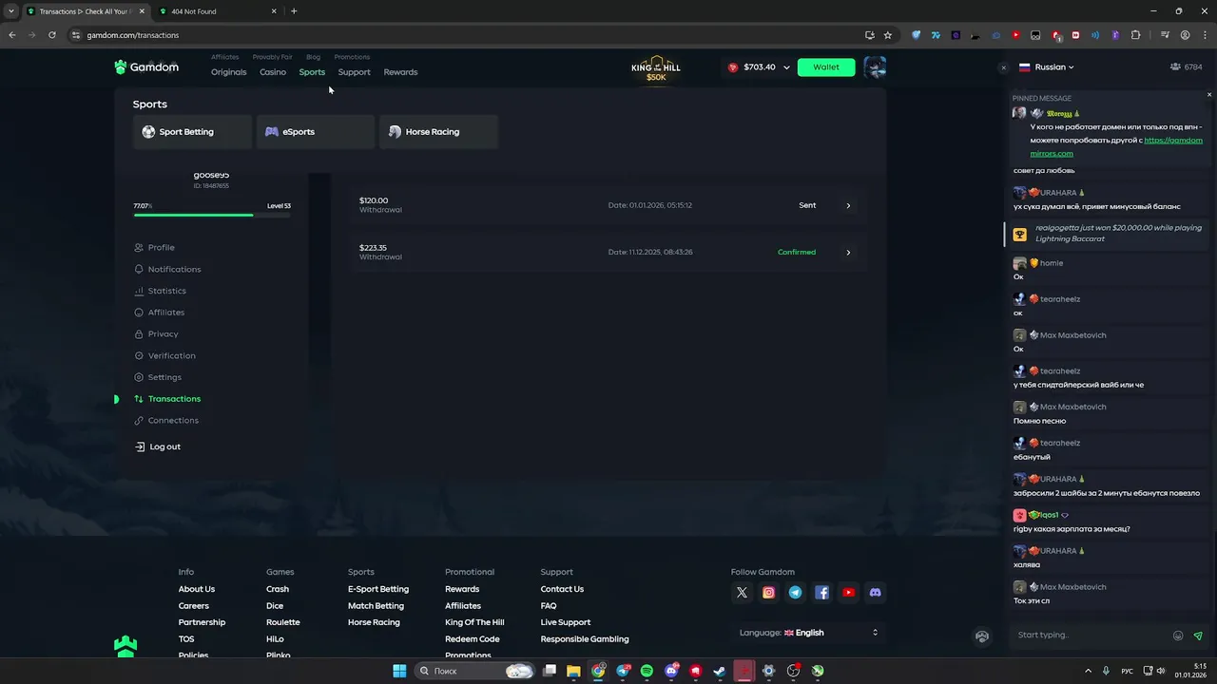1217x684 pixels.
Task: Open E-Sport Betting footer link
Action: pyautogui.click(x=378, y=589)
